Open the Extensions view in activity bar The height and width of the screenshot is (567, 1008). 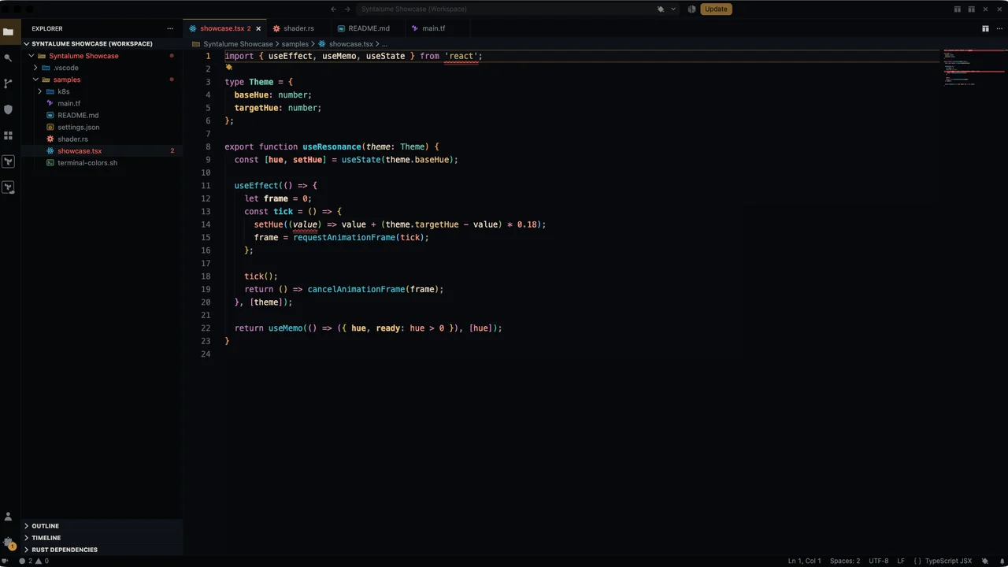8,135
